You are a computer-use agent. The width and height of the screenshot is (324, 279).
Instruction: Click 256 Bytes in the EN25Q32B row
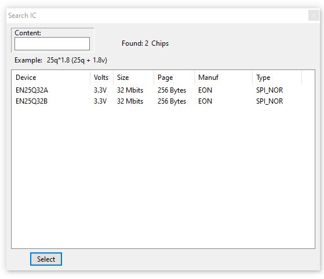click(172, 101)
